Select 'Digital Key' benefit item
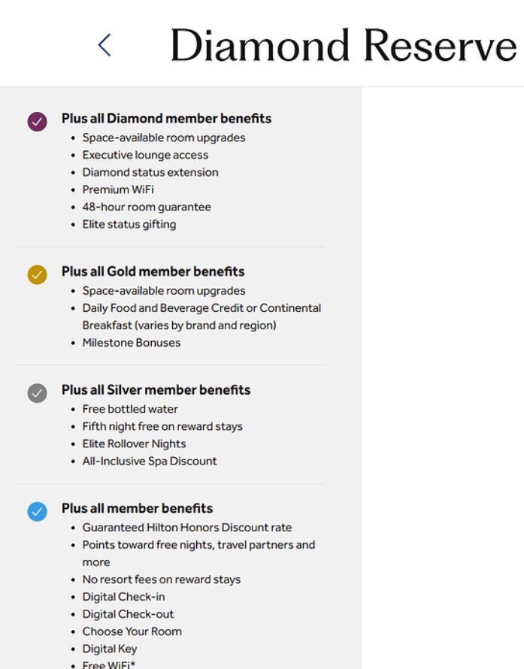524x669 pixels. pyautogui.click(x=110, y=649)
